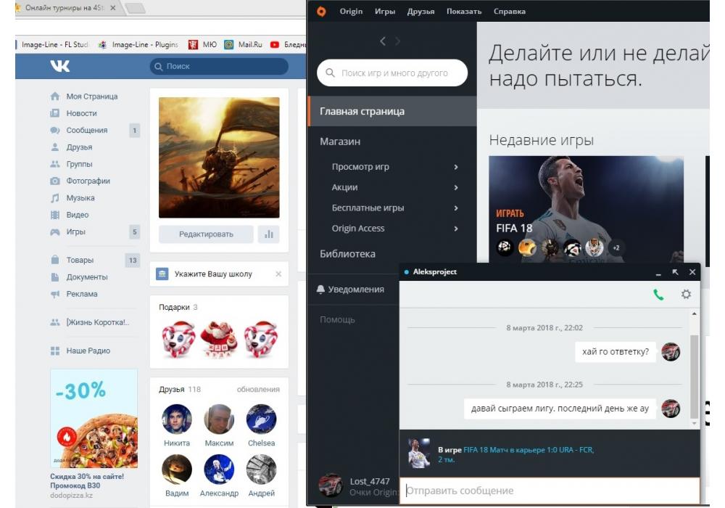Image resolution: width=725 pixels, height=508 pixels.
Task: Open Новости in the VK menu
Action: click(x=81, y=113)
